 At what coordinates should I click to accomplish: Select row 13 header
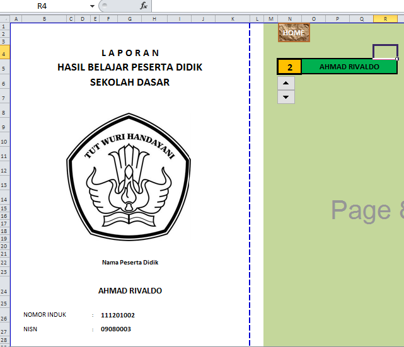coord(4,183)
